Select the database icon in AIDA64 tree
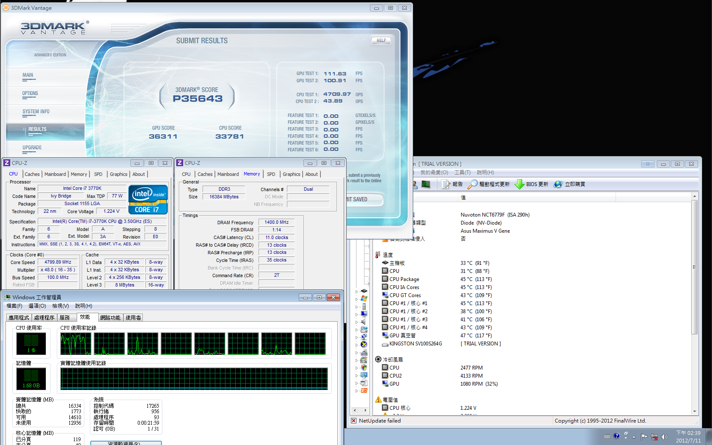The width and height of the screenshot is (712, 445). (364, 383)
